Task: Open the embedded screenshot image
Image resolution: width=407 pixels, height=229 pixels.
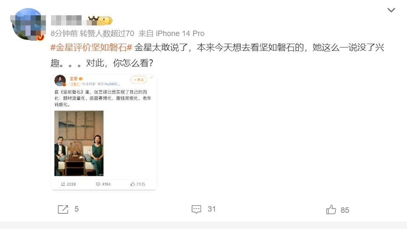Action: [x=104, y=132]
